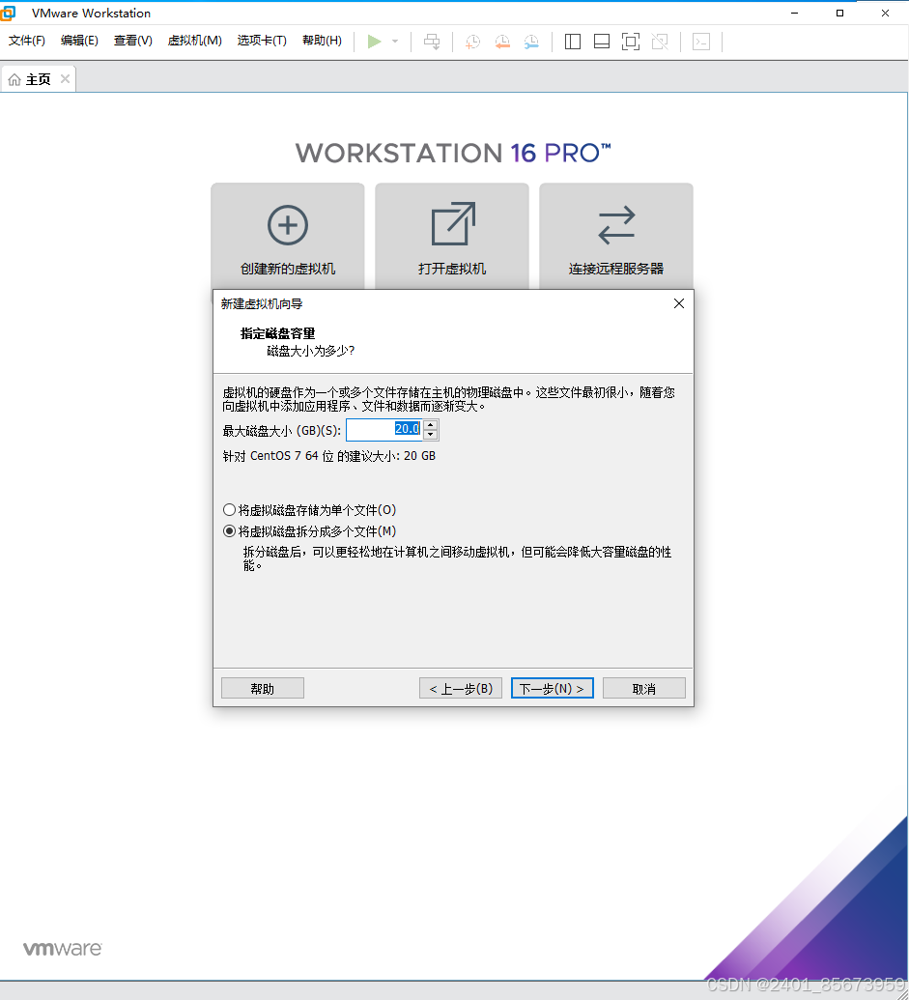The image size is (909, 1000).
Task: Open the 文件(F) menu
Action: (27, 41)
